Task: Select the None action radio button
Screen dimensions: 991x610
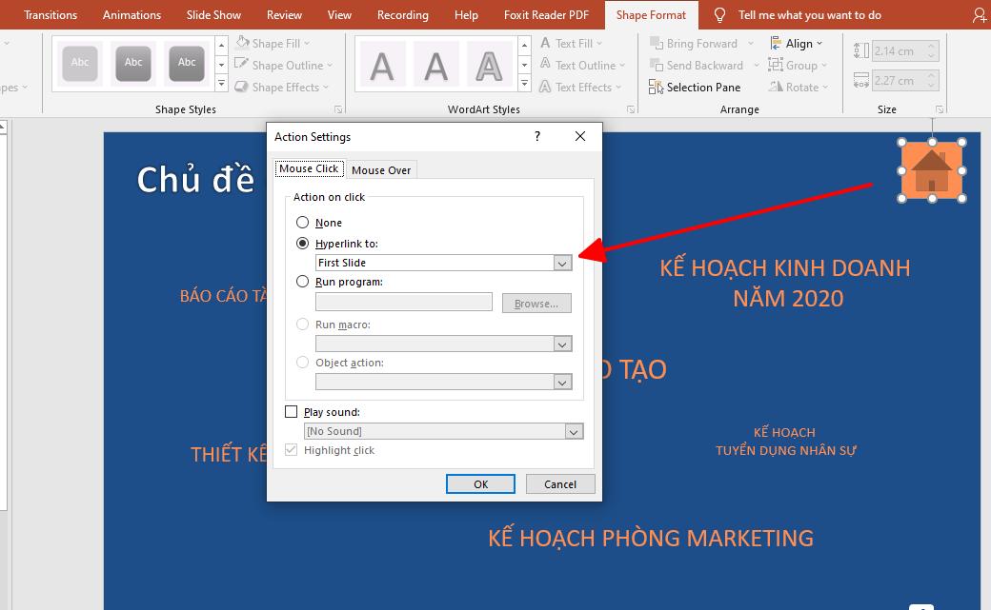Action: click(x=302, y=222)
